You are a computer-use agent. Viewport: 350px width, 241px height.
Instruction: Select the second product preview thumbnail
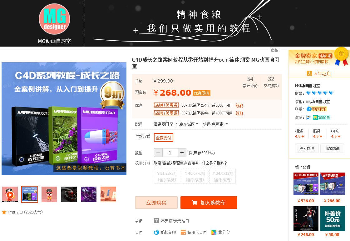click(29, 194)
